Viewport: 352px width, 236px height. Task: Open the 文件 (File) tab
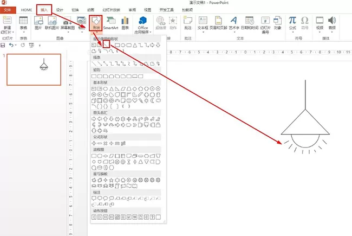pos(8,10)
